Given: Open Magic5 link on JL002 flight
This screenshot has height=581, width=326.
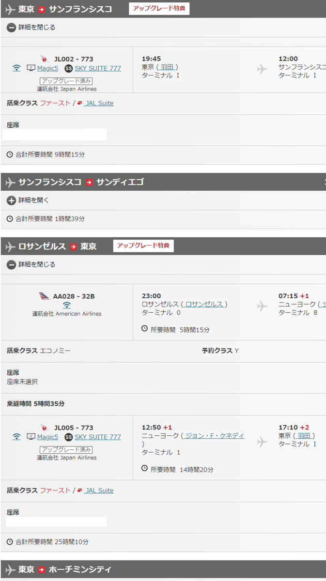Looking at the screenshot, I should 47,68.
